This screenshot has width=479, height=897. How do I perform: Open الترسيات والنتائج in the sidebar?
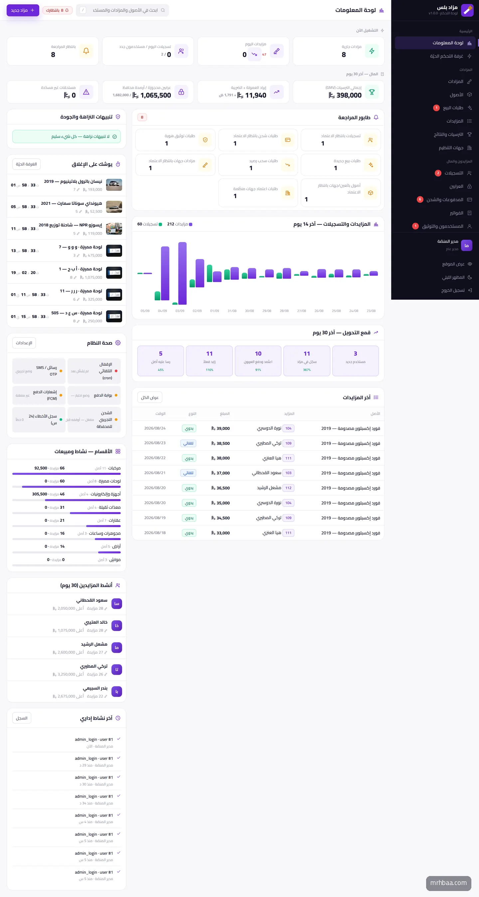point(435,135)
